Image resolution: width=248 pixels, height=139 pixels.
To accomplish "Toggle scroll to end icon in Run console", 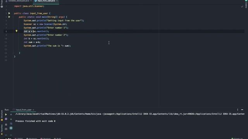I will (x=11, y=128).
